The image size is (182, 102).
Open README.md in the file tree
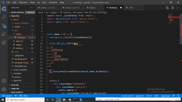click(22, 66)
